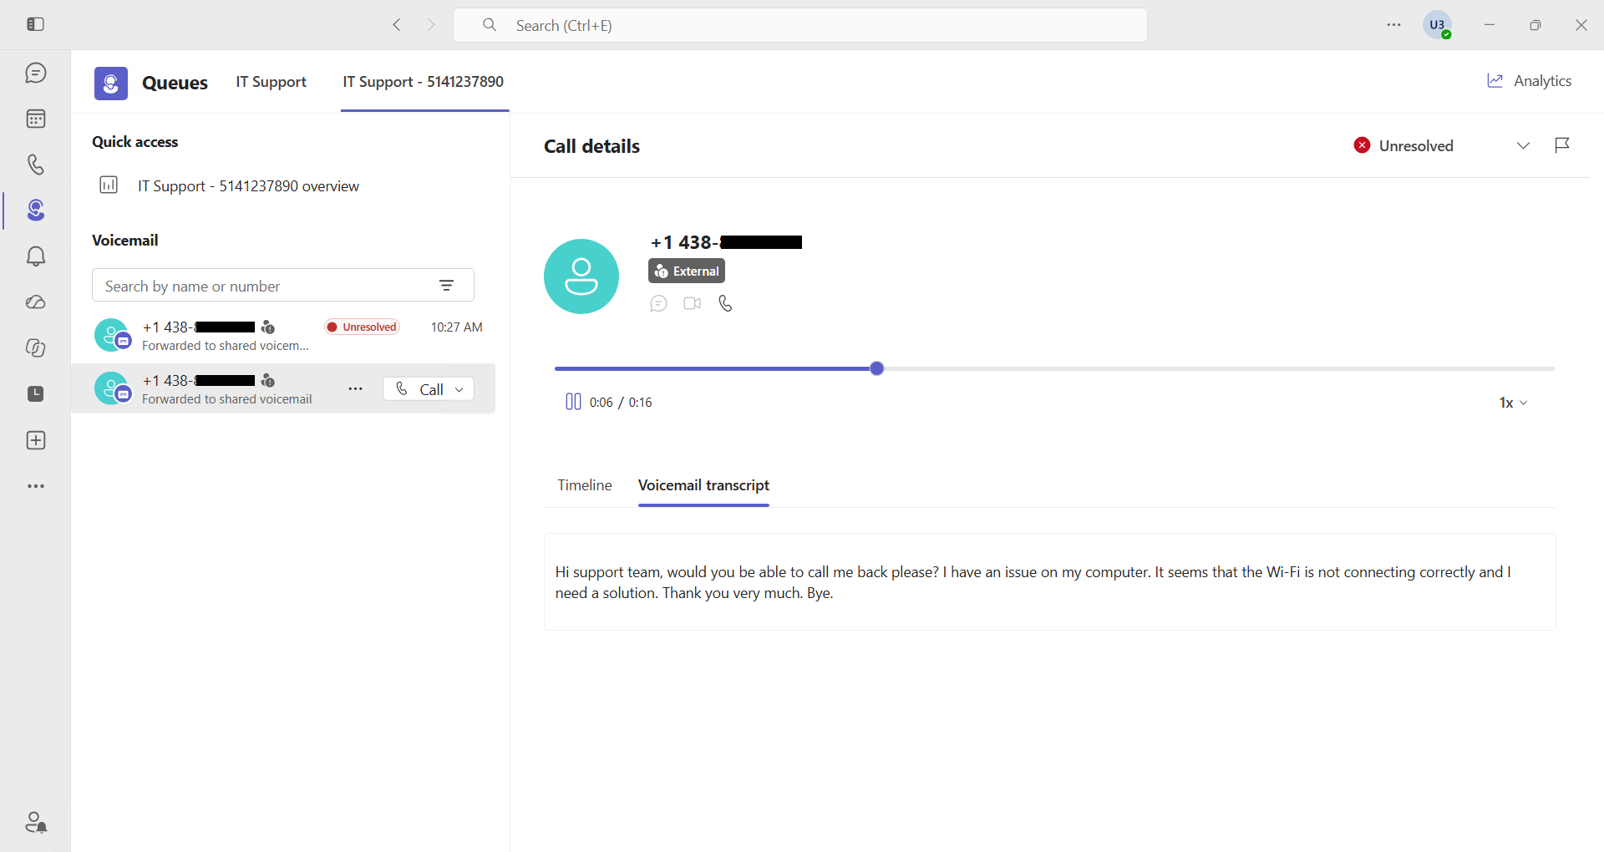Open the OneDrive cloud icon in sidebar
This screenshot has width=1604, height=852.
click(35, 302)
